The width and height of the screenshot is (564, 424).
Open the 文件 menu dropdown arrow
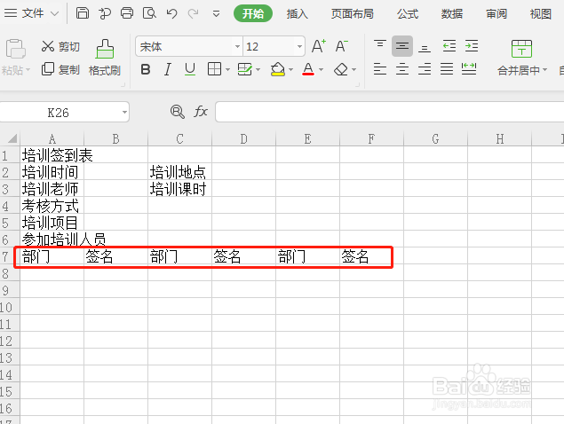tap(54, 13)
